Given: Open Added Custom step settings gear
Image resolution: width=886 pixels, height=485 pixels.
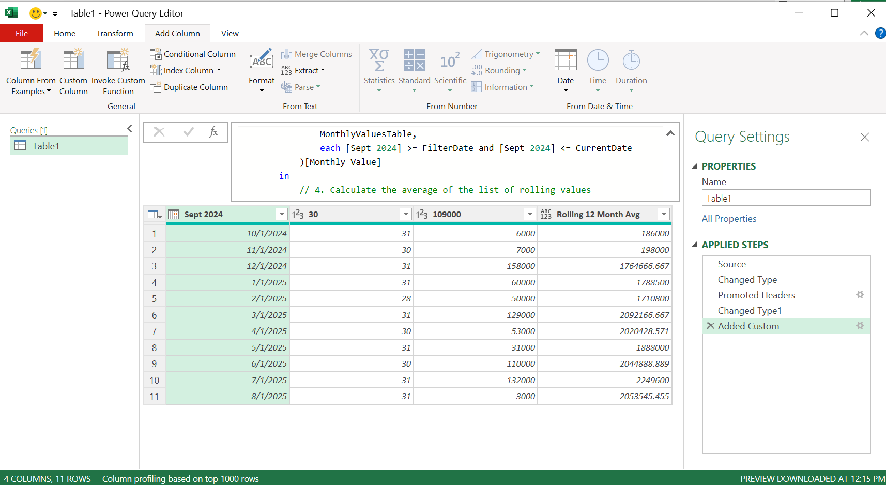Looking at the screenshot, I should pyautogui.click(x=860, y=326).
